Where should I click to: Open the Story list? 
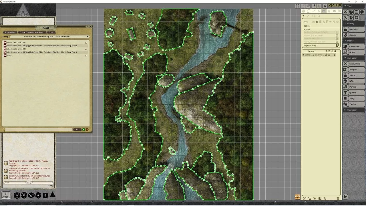tap(356, 98)
